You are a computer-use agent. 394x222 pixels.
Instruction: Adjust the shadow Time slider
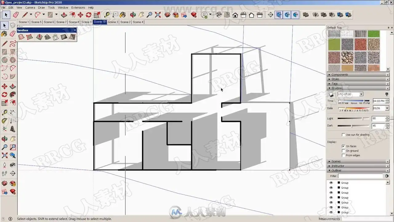click(x=354, y=101)
